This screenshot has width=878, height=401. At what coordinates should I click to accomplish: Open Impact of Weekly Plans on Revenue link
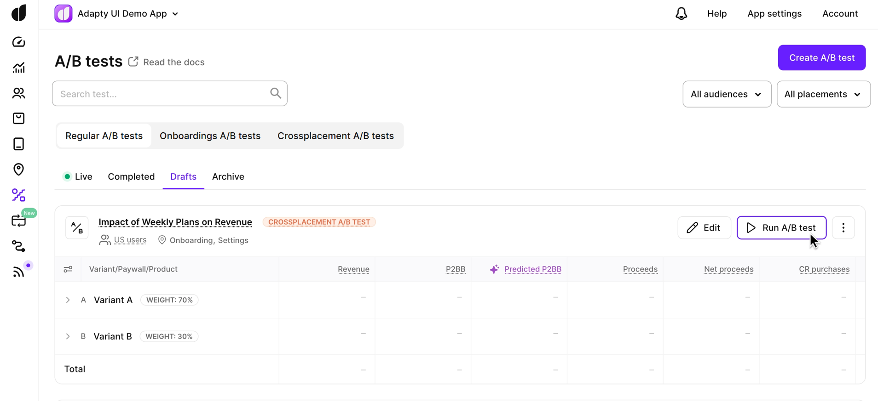tap(175, 222)
